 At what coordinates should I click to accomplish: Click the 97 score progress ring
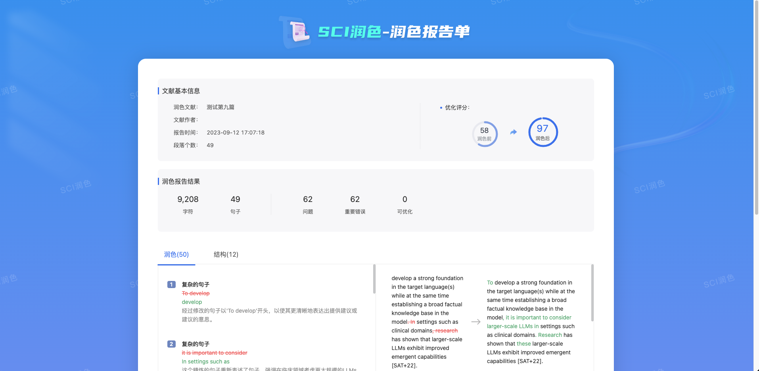pyautogui.click(x=543, y=132)
